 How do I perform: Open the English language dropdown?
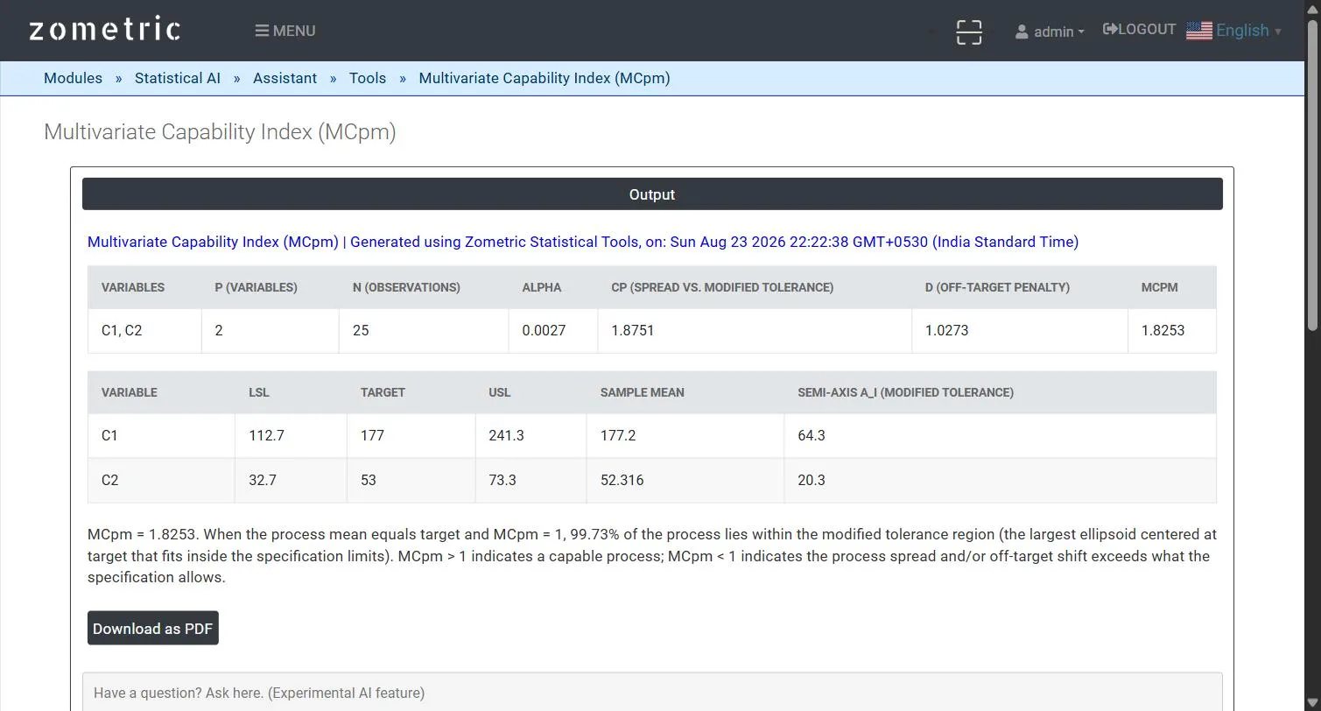tap(1248, 31)
